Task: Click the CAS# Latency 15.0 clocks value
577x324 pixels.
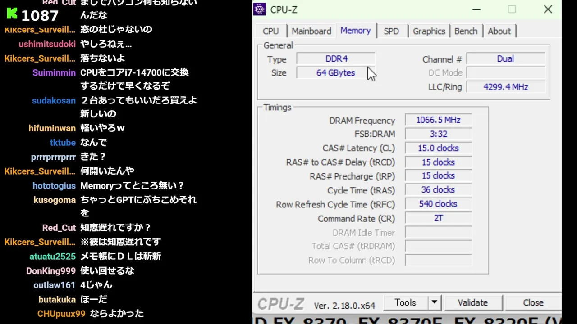Action: pyautogui.click(x=438, y=148)
